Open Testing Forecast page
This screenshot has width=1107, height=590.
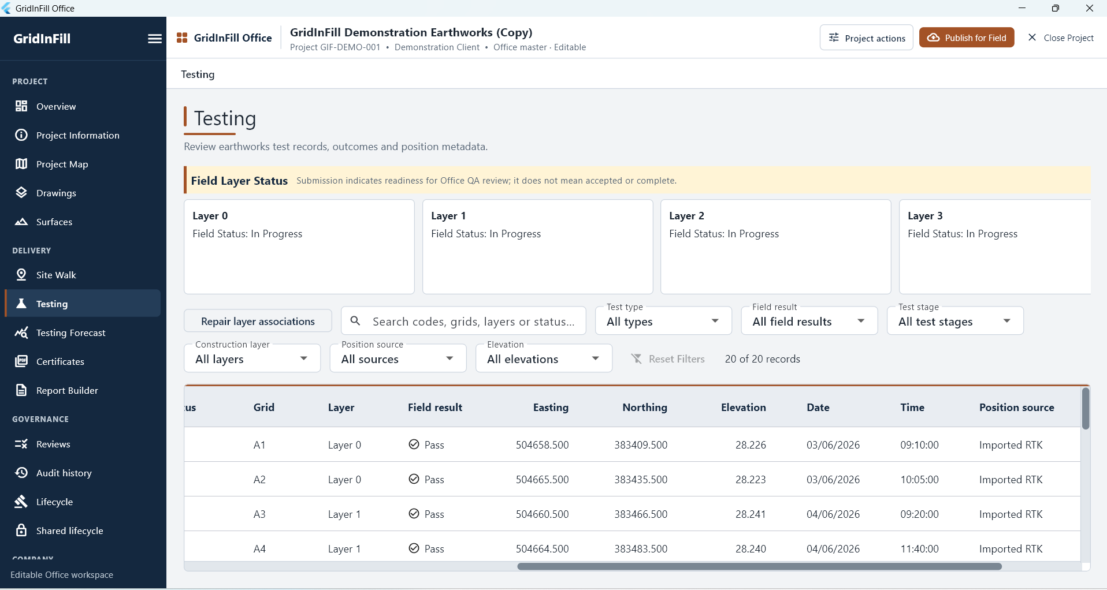coord(83,333)
